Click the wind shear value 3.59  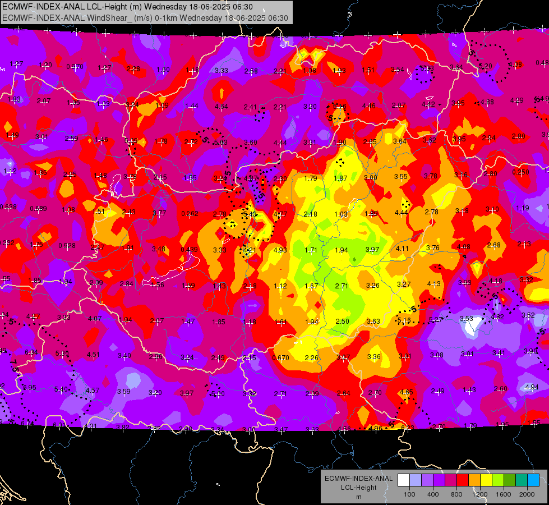(123, 392)
